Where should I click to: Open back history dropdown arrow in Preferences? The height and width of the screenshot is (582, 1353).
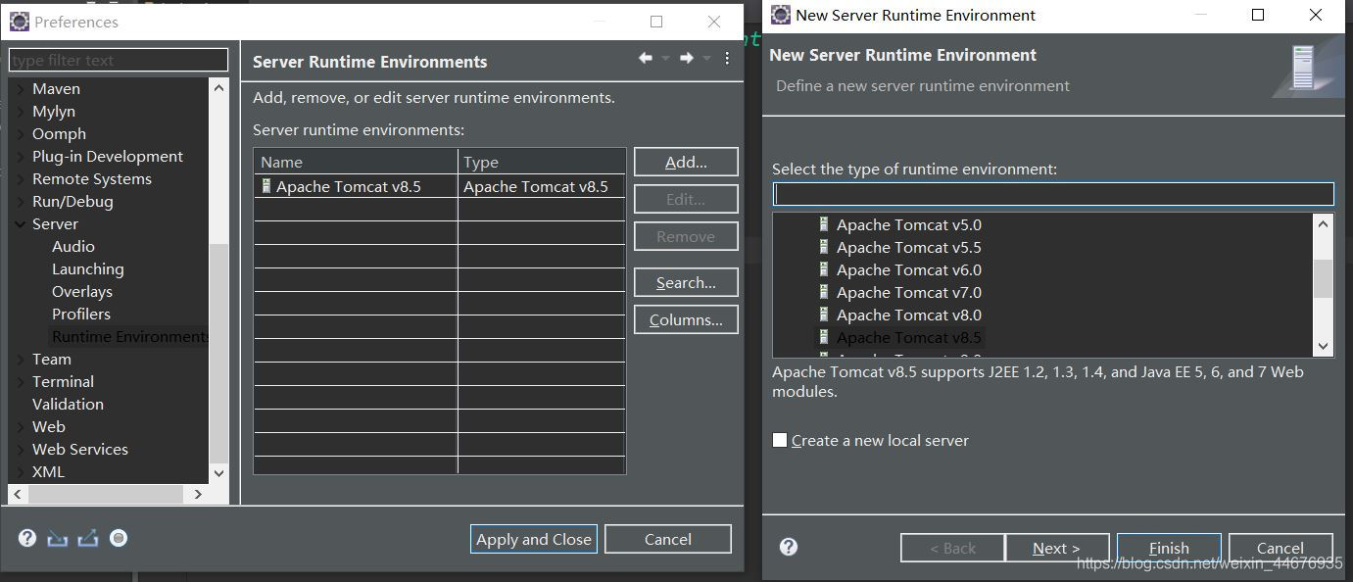click(x=665, y=59)
